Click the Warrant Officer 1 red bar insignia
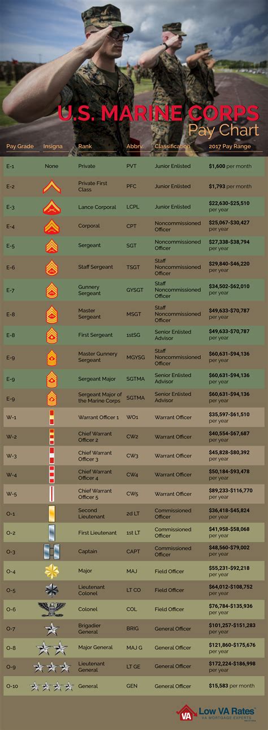Screen dimensions: 268x730 click(51, 417)
